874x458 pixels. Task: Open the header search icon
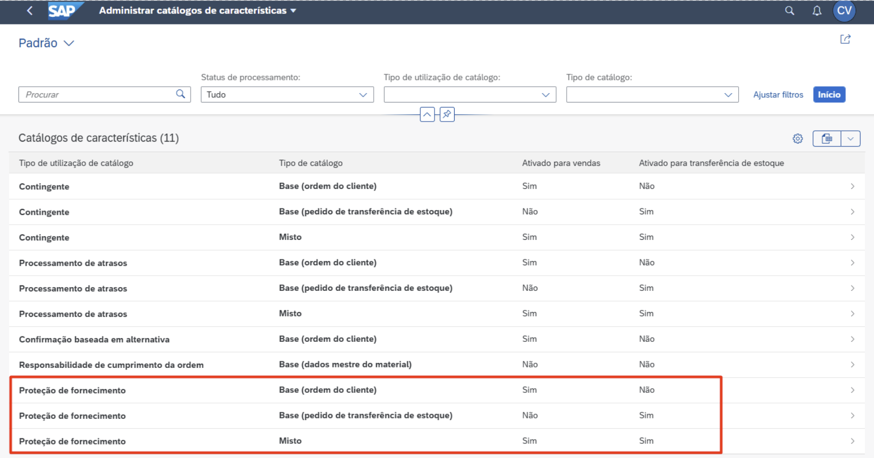click(x=790, y=11)
